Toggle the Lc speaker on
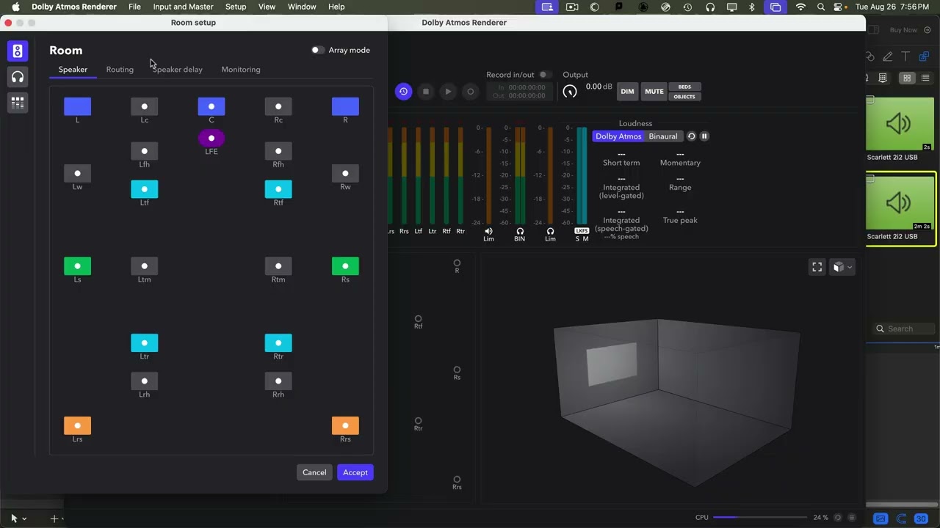The image size is (940, 528). pyautogui.click(x=145, y=106)
